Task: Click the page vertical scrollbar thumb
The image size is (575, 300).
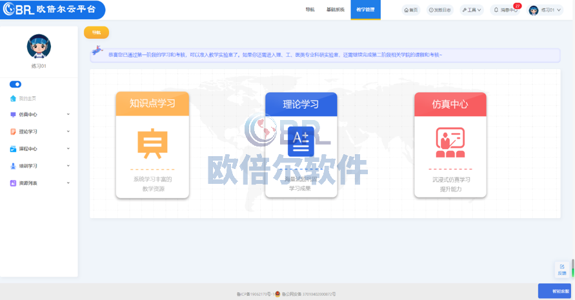Action: (573, 268)
